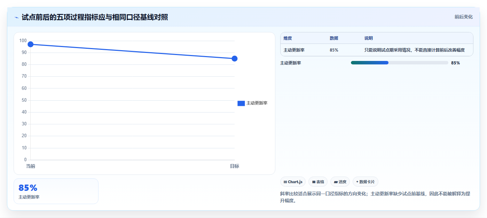Click the footnote paragraph starting 斜率比较适合

click(375, 197)
